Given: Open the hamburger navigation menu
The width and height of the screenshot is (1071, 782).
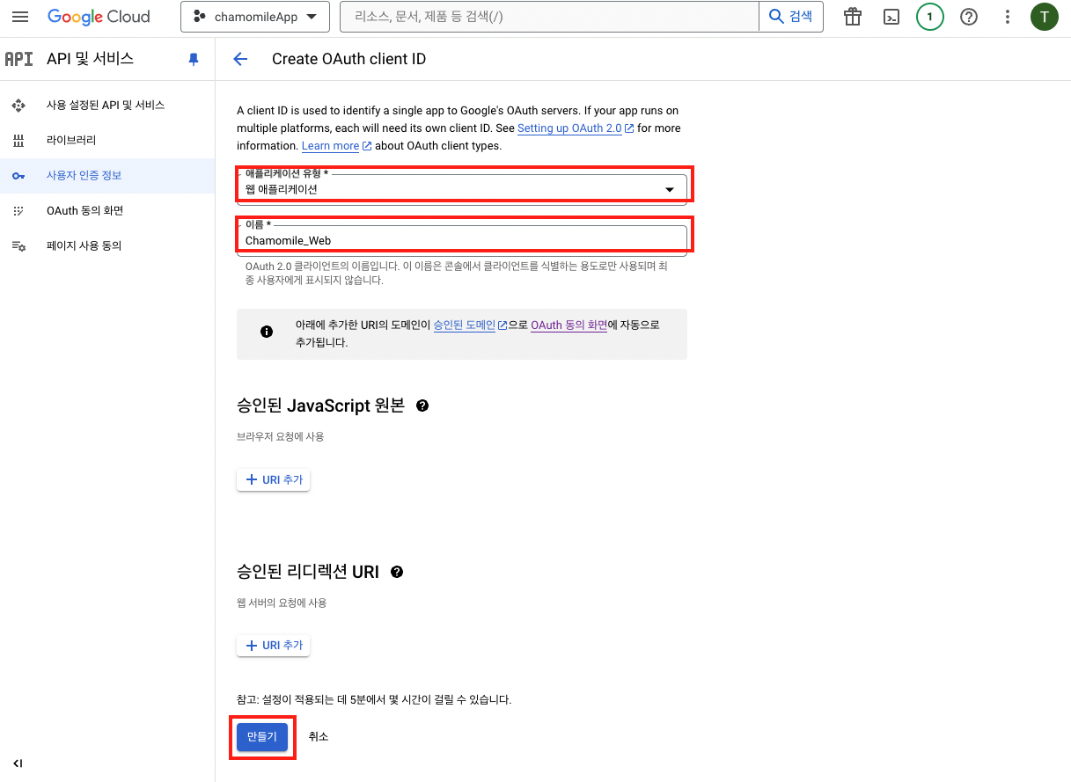Looking at the screenshot, I should tap(19, 17).
